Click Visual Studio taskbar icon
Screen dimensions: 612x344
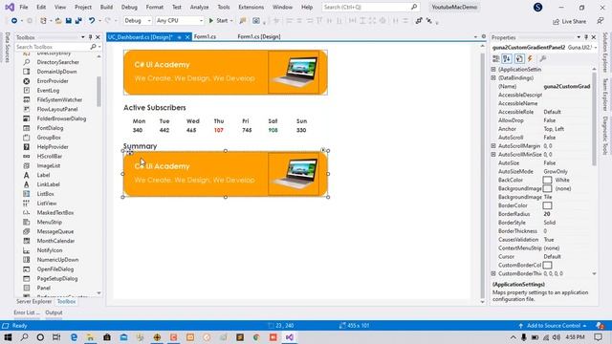coord(289,337)
